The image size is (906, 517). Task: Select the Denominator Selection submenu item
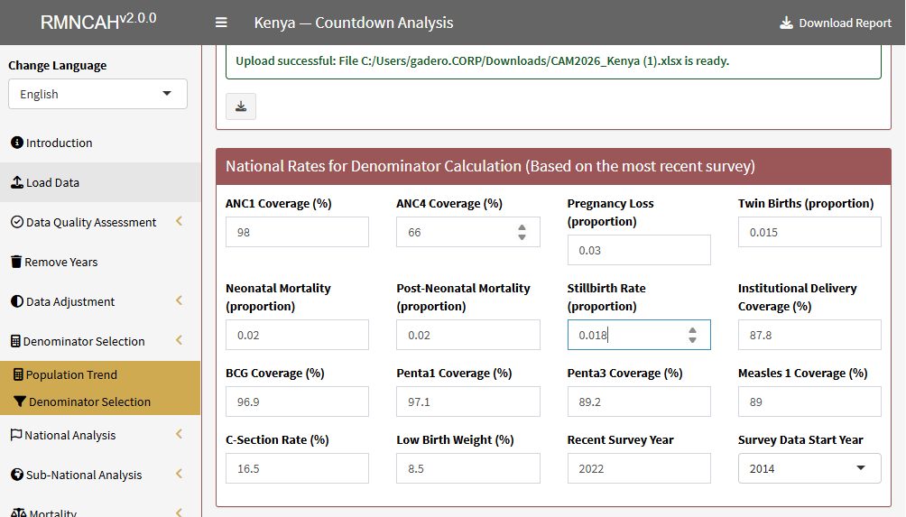point(100,402)
